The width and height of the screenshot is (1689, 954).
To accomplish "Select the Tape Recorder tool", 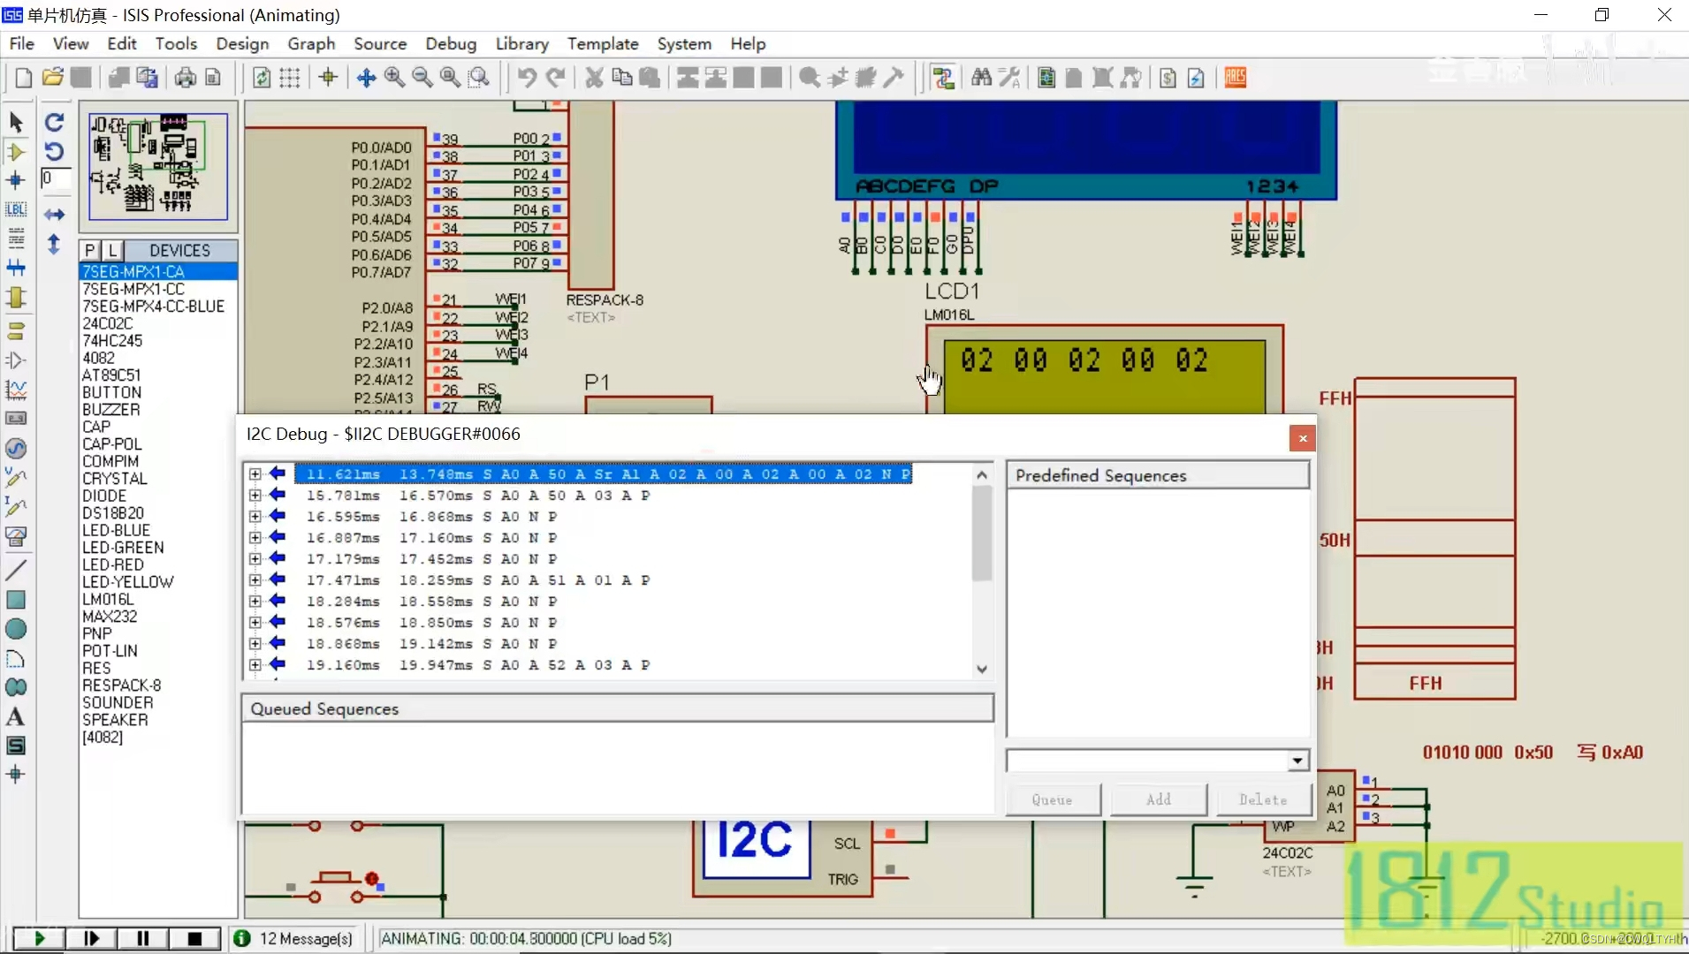I will (x=16, y=419).
